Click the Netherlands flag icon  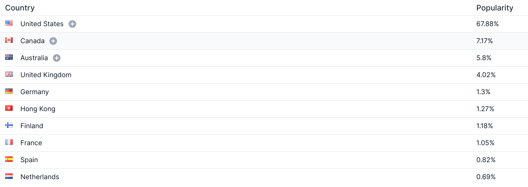9,177
